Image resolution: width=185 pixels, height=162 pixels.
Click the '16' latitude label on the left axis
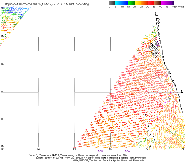tap(2, 64)
